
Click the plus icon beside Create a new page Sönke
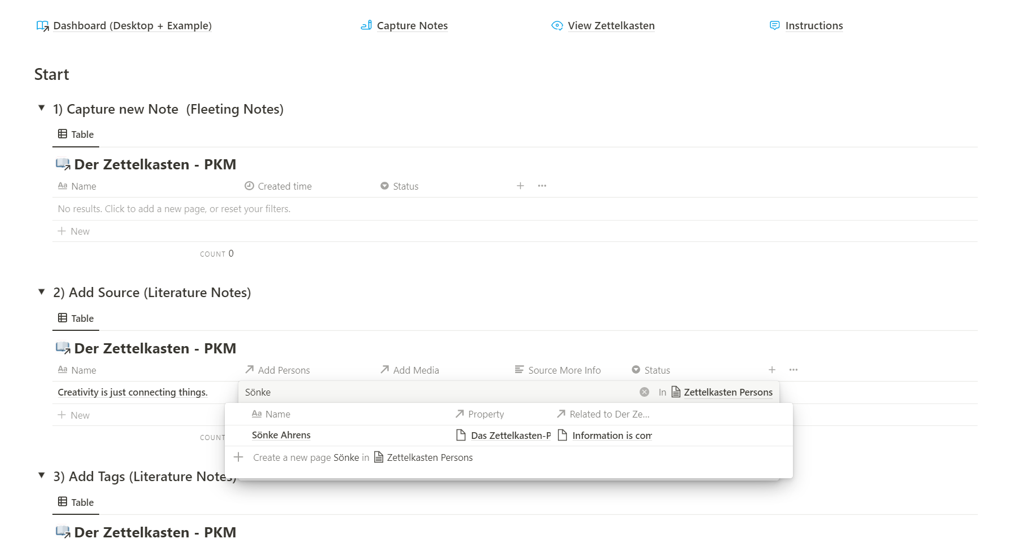coord(238,457)
